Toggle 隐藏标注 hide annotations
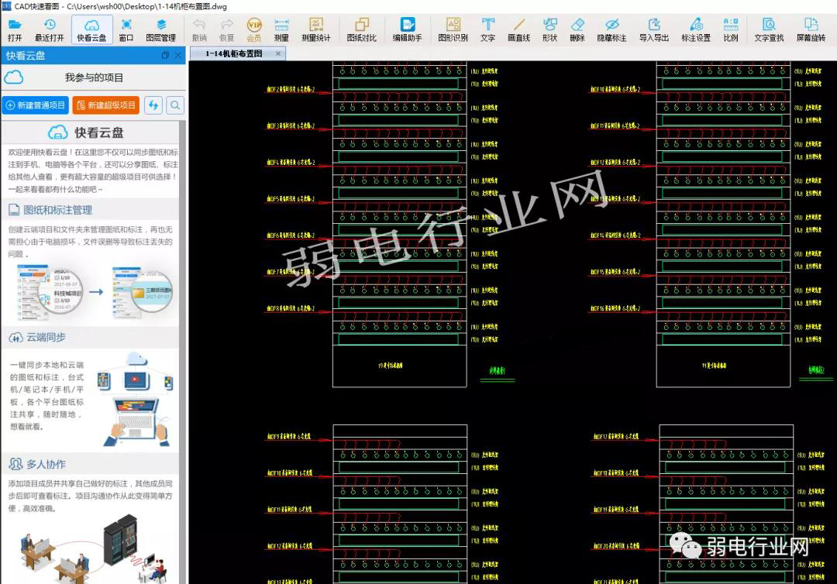This screenshot has height=584, width=837. pyautogui.click(x=611, y=29)
